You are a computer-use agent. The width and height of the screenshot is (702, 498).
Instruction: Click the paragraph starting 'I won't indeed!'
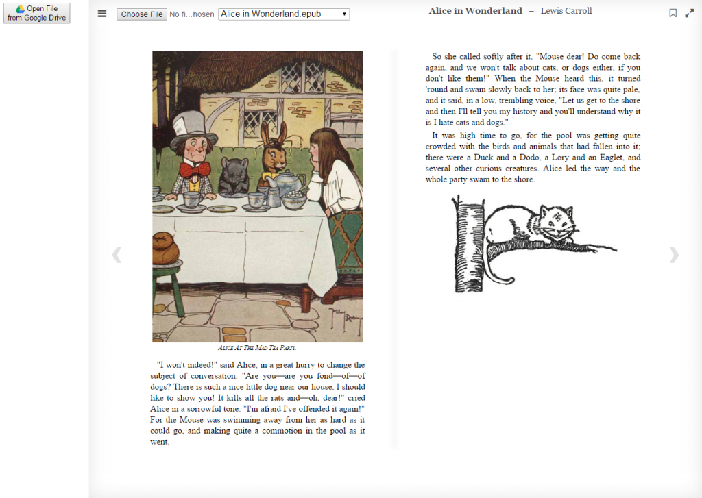(x=258, y=403)
